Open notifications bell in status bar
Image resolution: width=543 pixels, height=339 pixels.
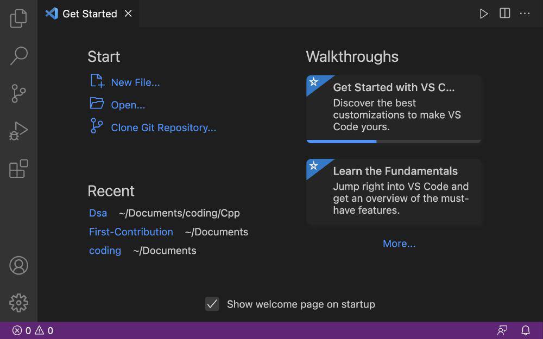(x=526, y=330)
